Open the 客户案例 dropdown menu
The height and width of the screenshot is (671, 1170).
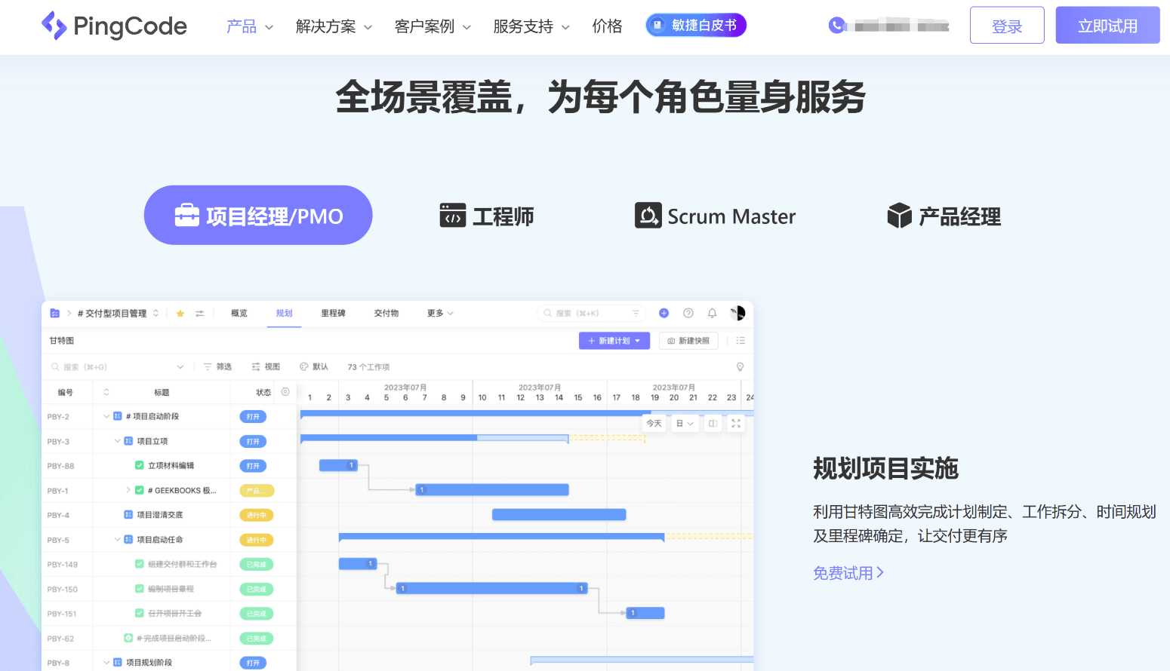point(433,26)
